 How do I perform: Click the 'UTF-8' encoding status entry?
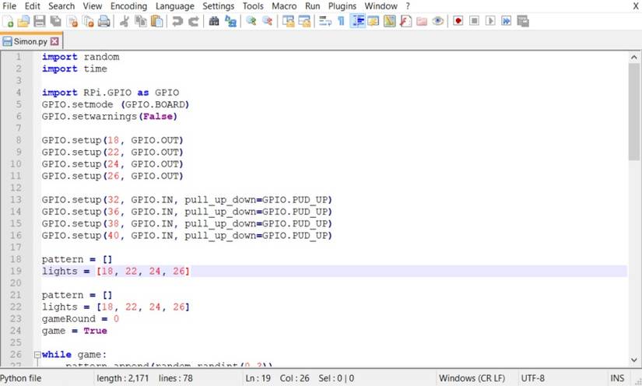[x=532, y=378]
